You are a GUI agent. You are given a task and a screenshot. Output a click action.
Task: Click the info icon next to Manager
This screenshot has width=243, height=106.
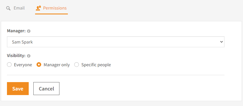click(x=29, y=31)
